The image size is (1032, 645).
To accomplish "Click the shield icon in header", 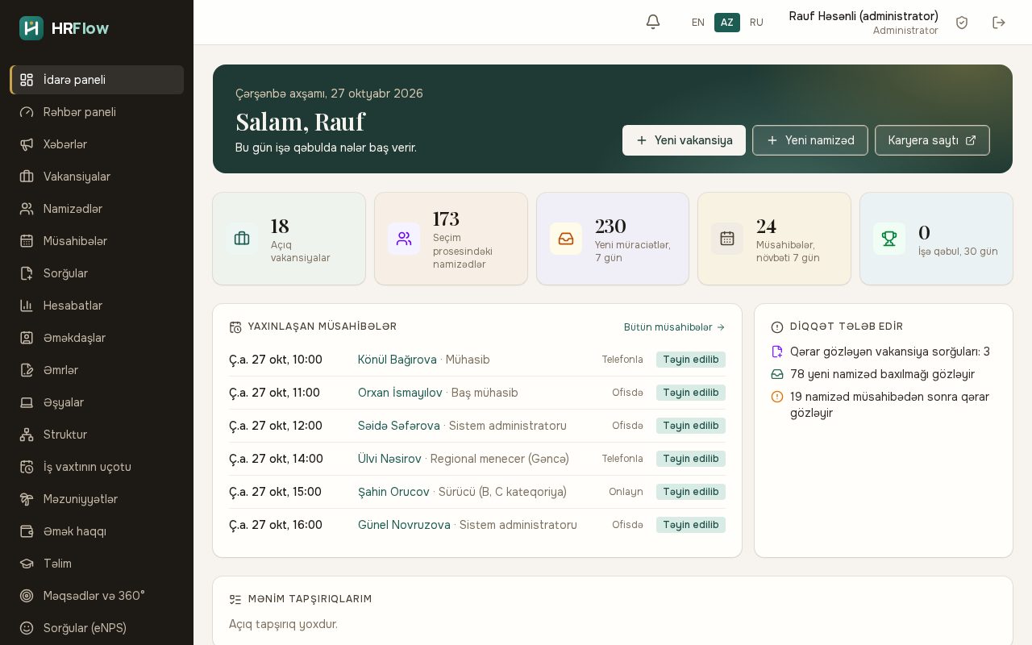I will click(962, 23).
